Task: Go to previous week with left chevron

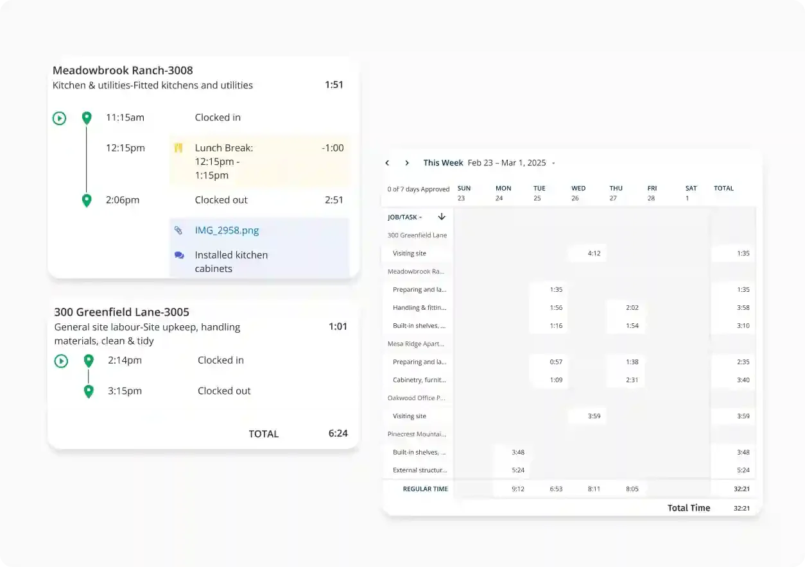Action: tap(387, 163)
